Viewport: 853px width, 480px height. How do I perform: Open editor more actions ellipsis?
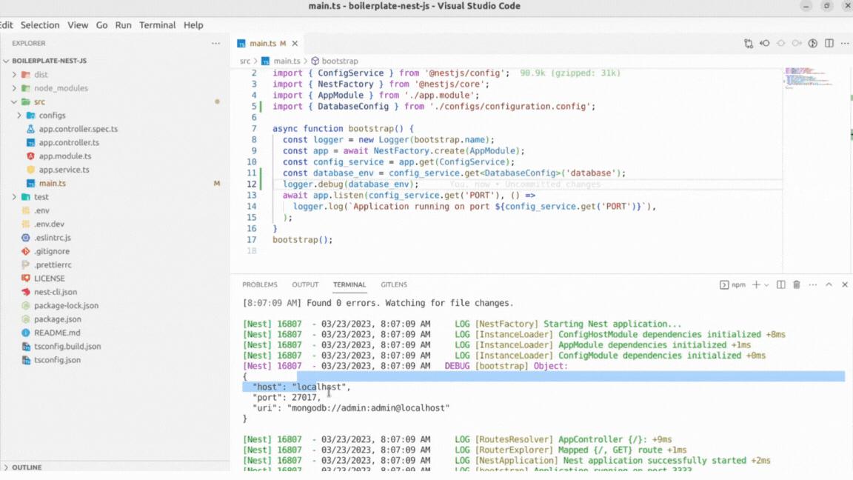[x=845, y=44]
